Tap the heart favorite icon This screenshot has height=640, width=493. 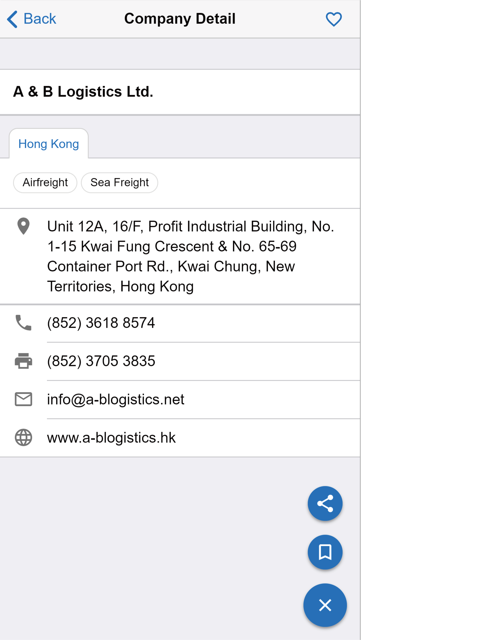pyautogui.click(x=334, y=19)
